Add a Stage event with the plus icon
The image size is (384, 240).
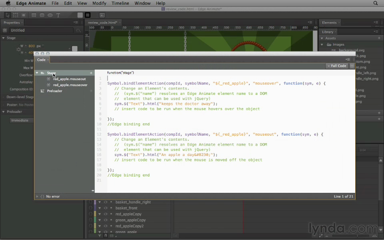tap(91, 73)
